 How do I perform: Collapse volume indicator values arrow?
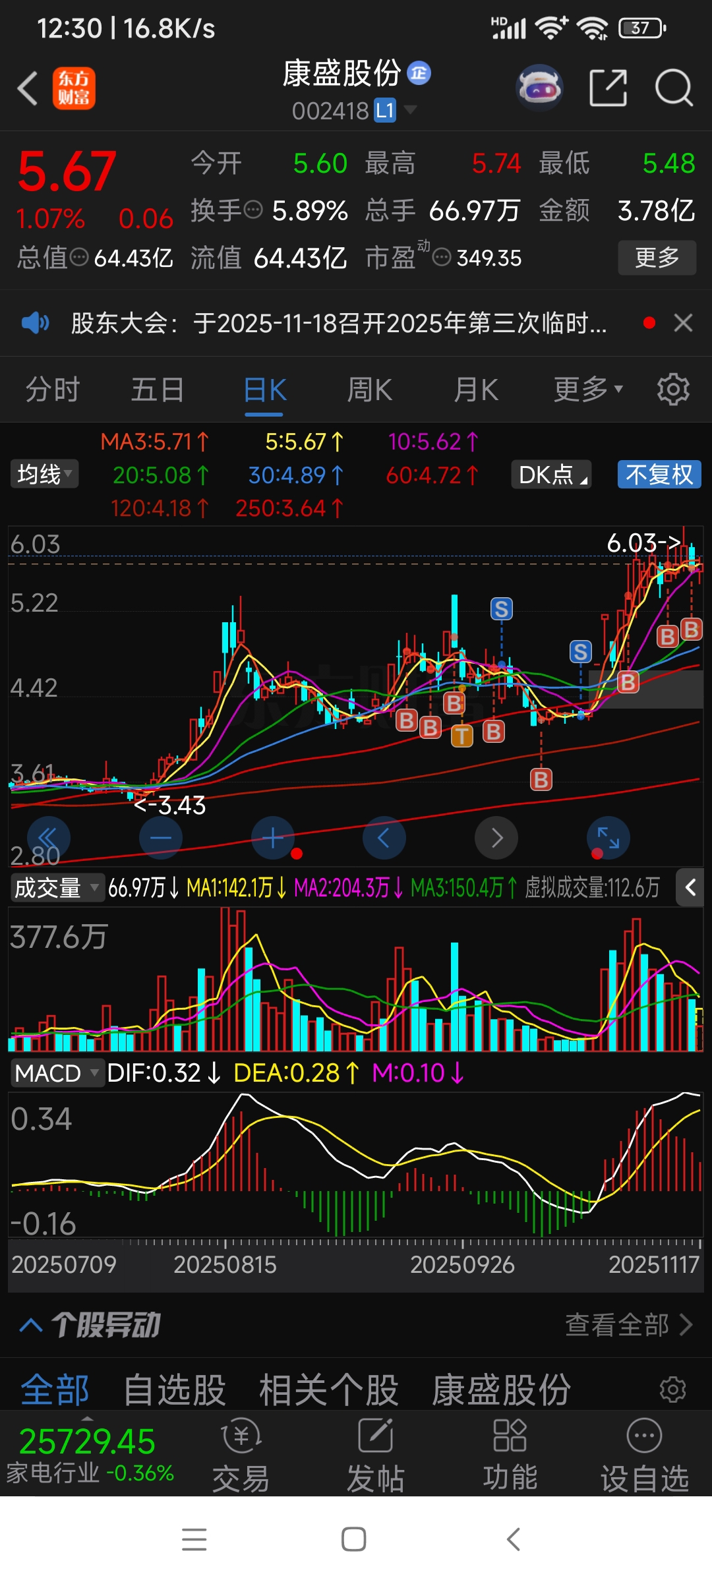point(690,888)
